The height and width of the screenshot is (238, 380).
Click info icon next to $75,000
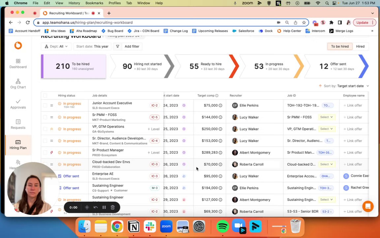(220, 105)
